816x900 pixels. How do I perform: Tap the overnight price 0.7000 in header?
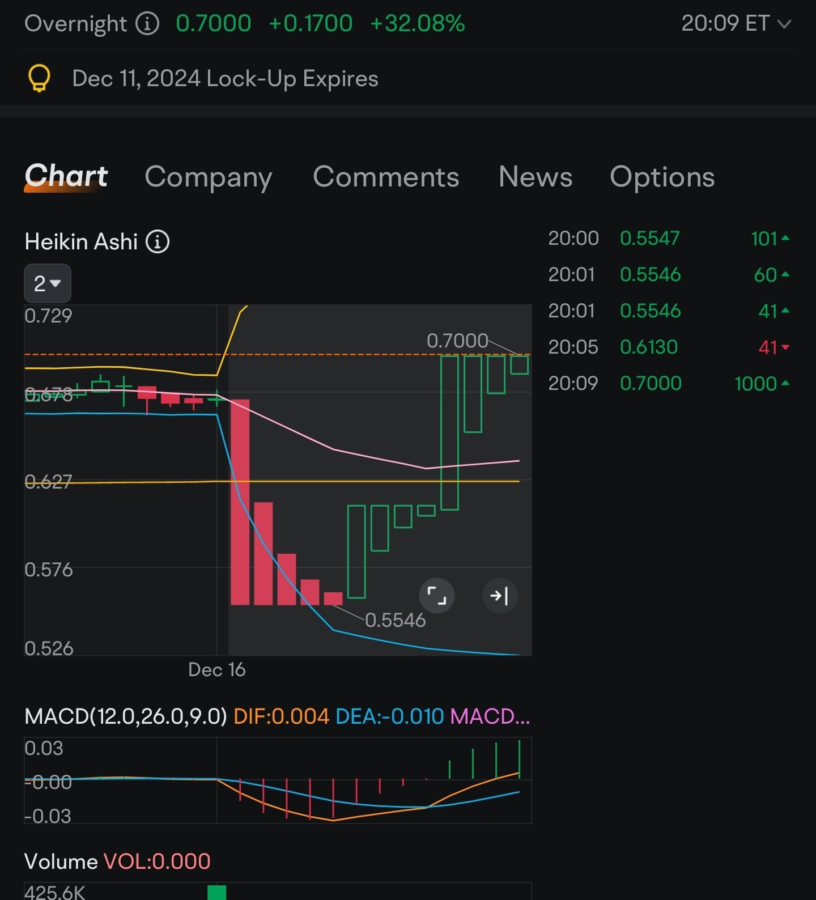[x=213, y=24]
